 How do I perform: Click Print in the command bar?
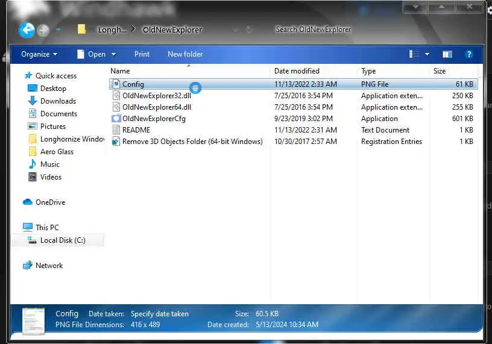pyautogui.click(x=142, y=54)
